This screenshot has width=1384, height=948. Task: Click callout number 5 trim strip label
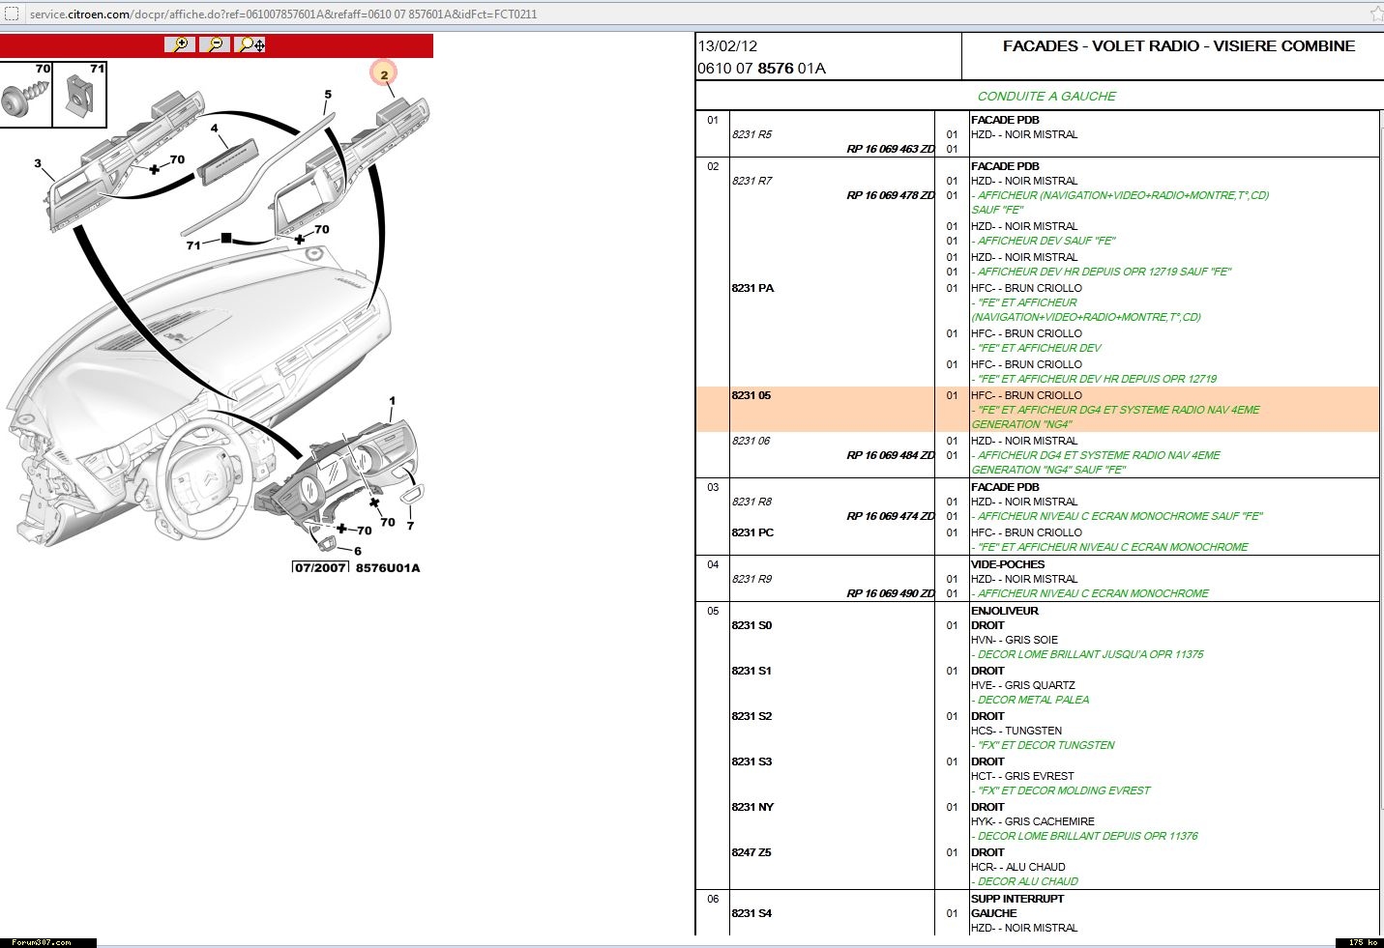pyautogui.click(x=328, y=95)
